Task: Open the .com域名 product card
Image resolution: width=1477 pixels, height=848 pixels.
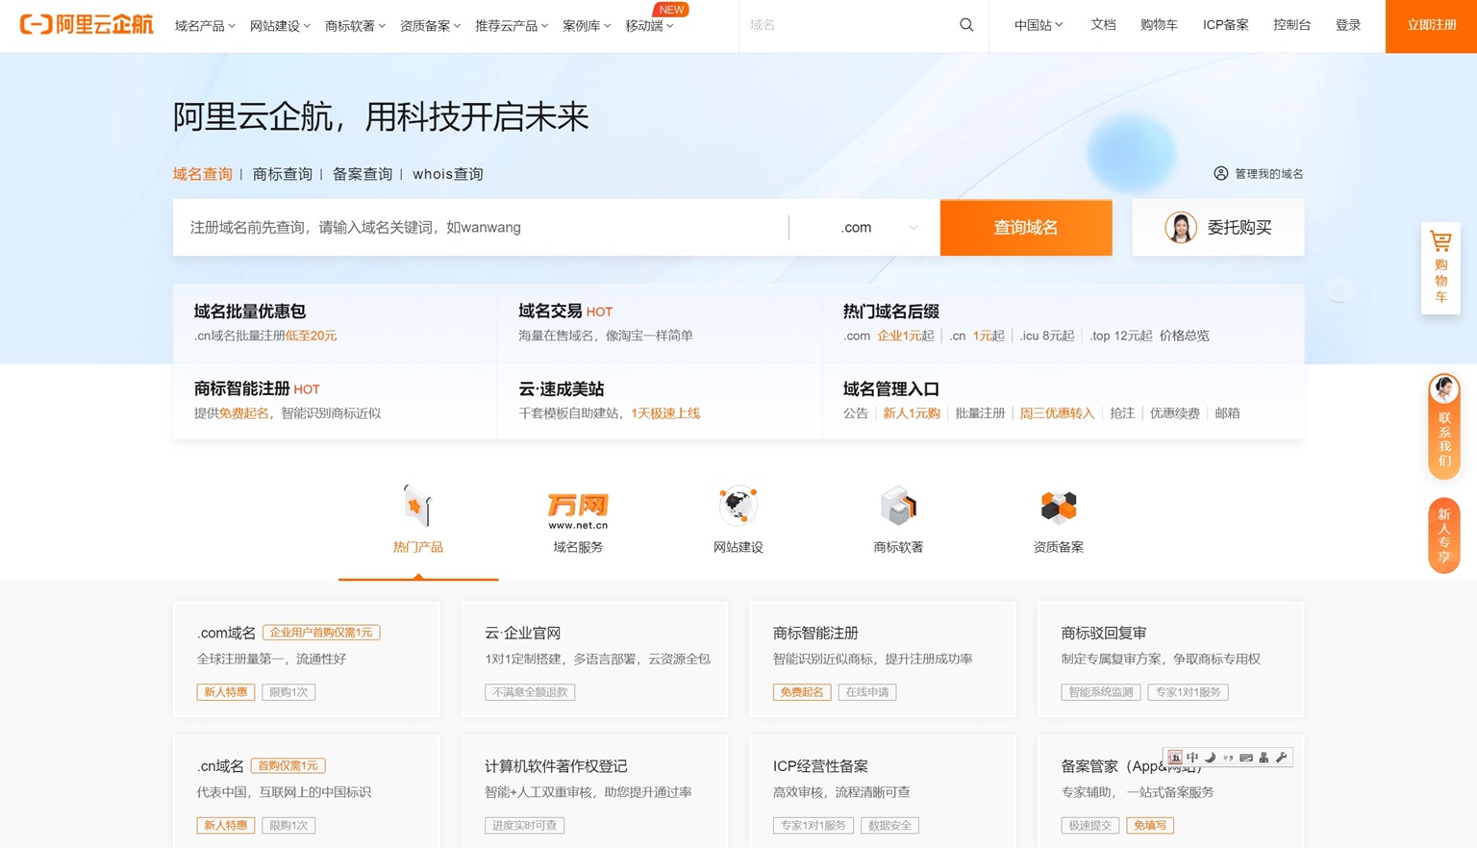Action: coord(307,660)
